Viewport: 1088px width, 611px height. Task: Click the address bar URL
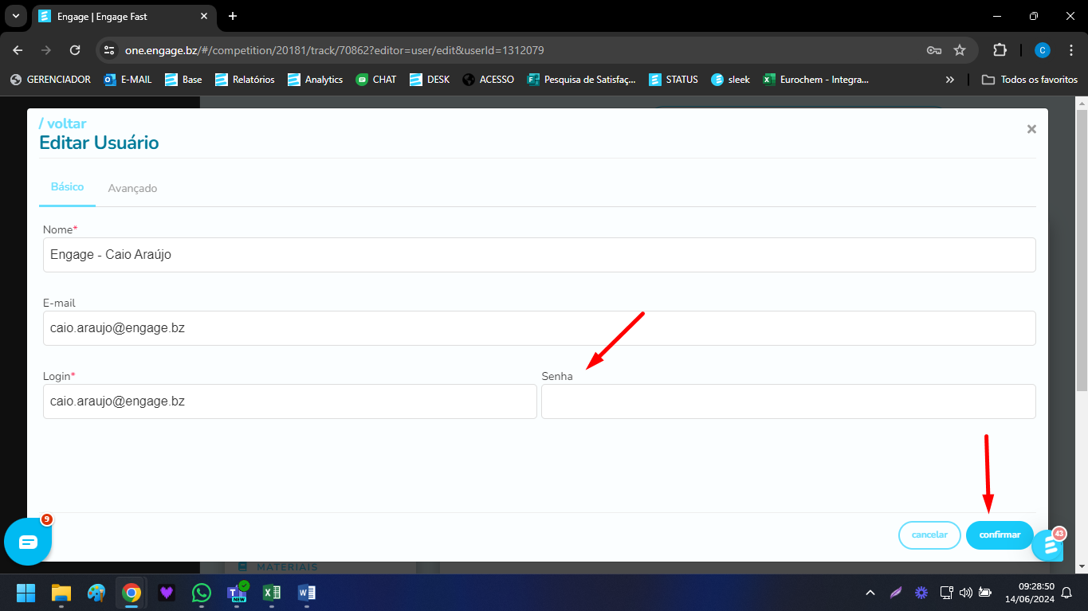click(x=334, y=50)
